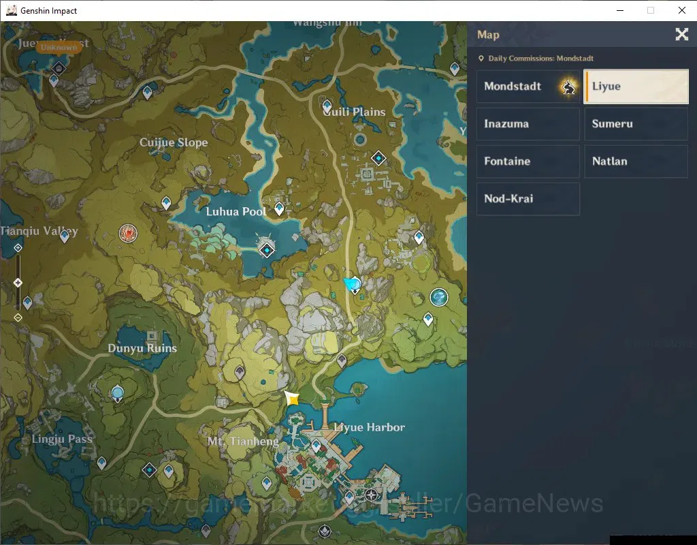Select the teleport waypoint at Tianqiu Valley
Image resolution: width=697 pixels, height=545 pixels.
point(65,236)
